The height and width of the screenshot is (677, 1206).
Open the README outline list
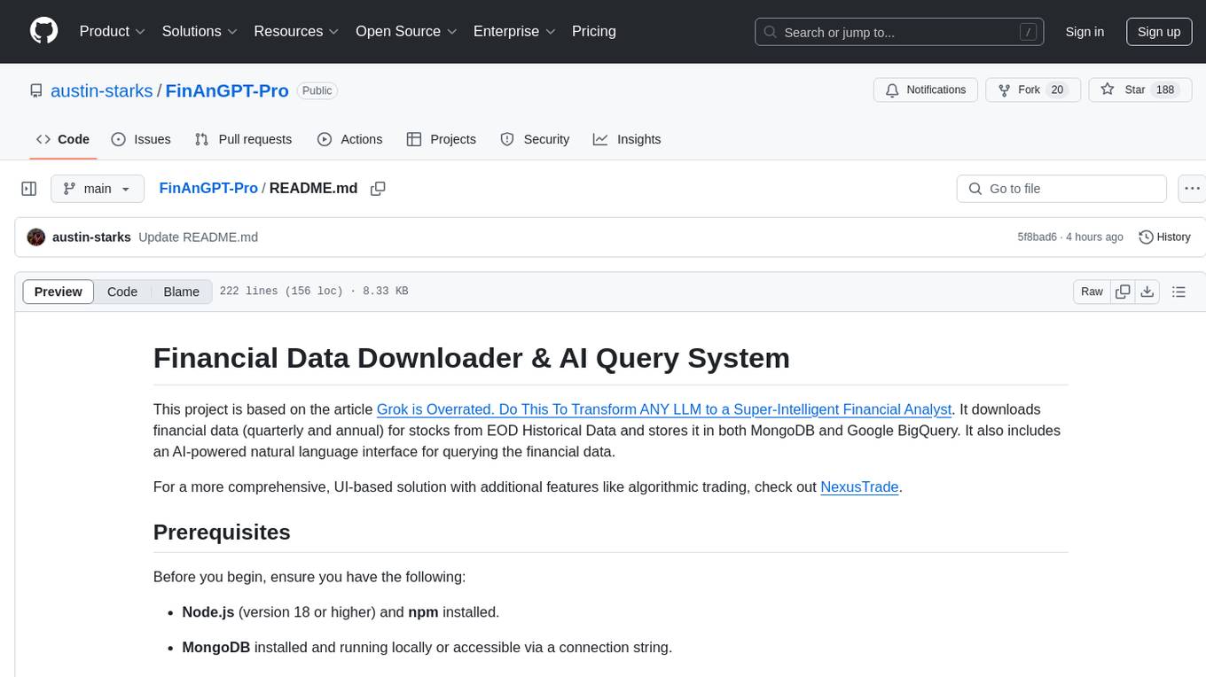point(1179,292)
